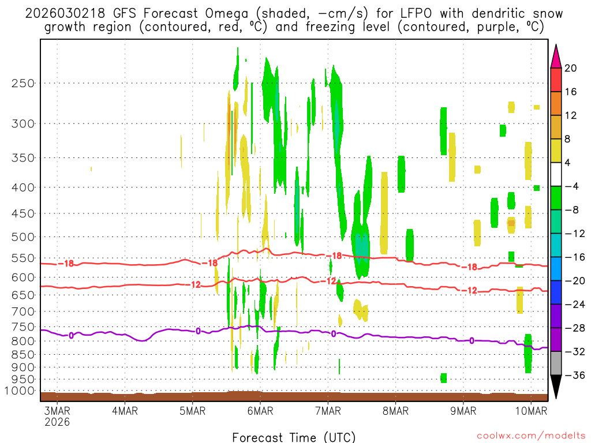Viewport: 591px width, 443px height.
Task: Click the purple 0 freezing label near 3MAR
Action: pyautogui.click(x=71, y=335)
